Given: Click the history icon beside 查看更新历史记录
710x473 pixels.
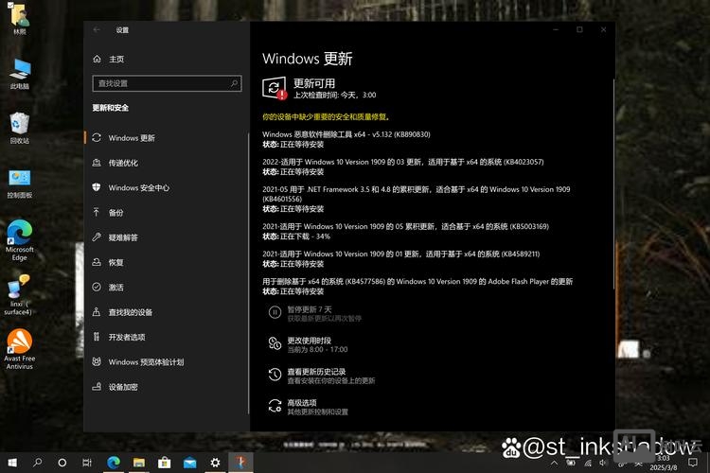Looking at the screenshot, I should (275, 375).
